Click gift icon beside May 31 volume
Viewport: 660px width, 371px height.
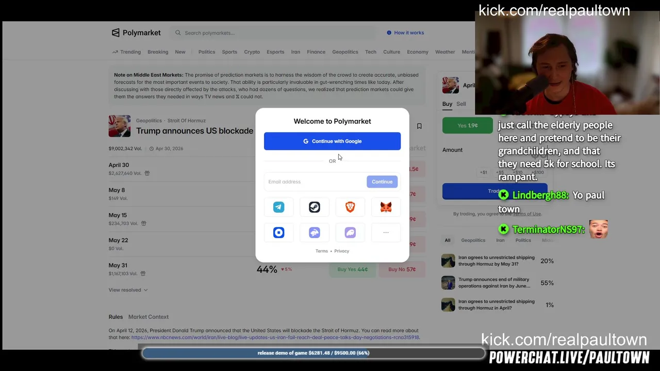pyautogui.click(x=143, y=274)
